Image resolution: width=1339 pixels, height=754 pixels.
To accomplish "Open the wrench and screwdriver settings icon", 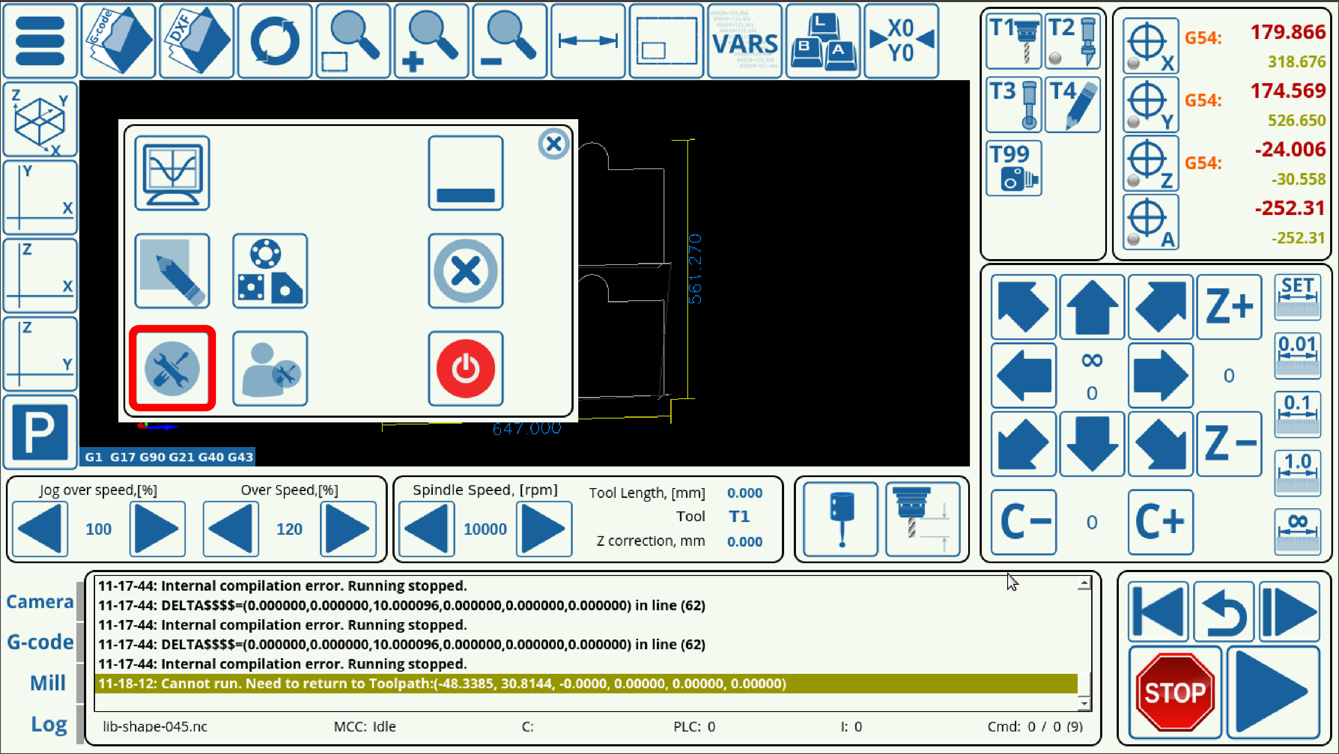I will point(172,369).
